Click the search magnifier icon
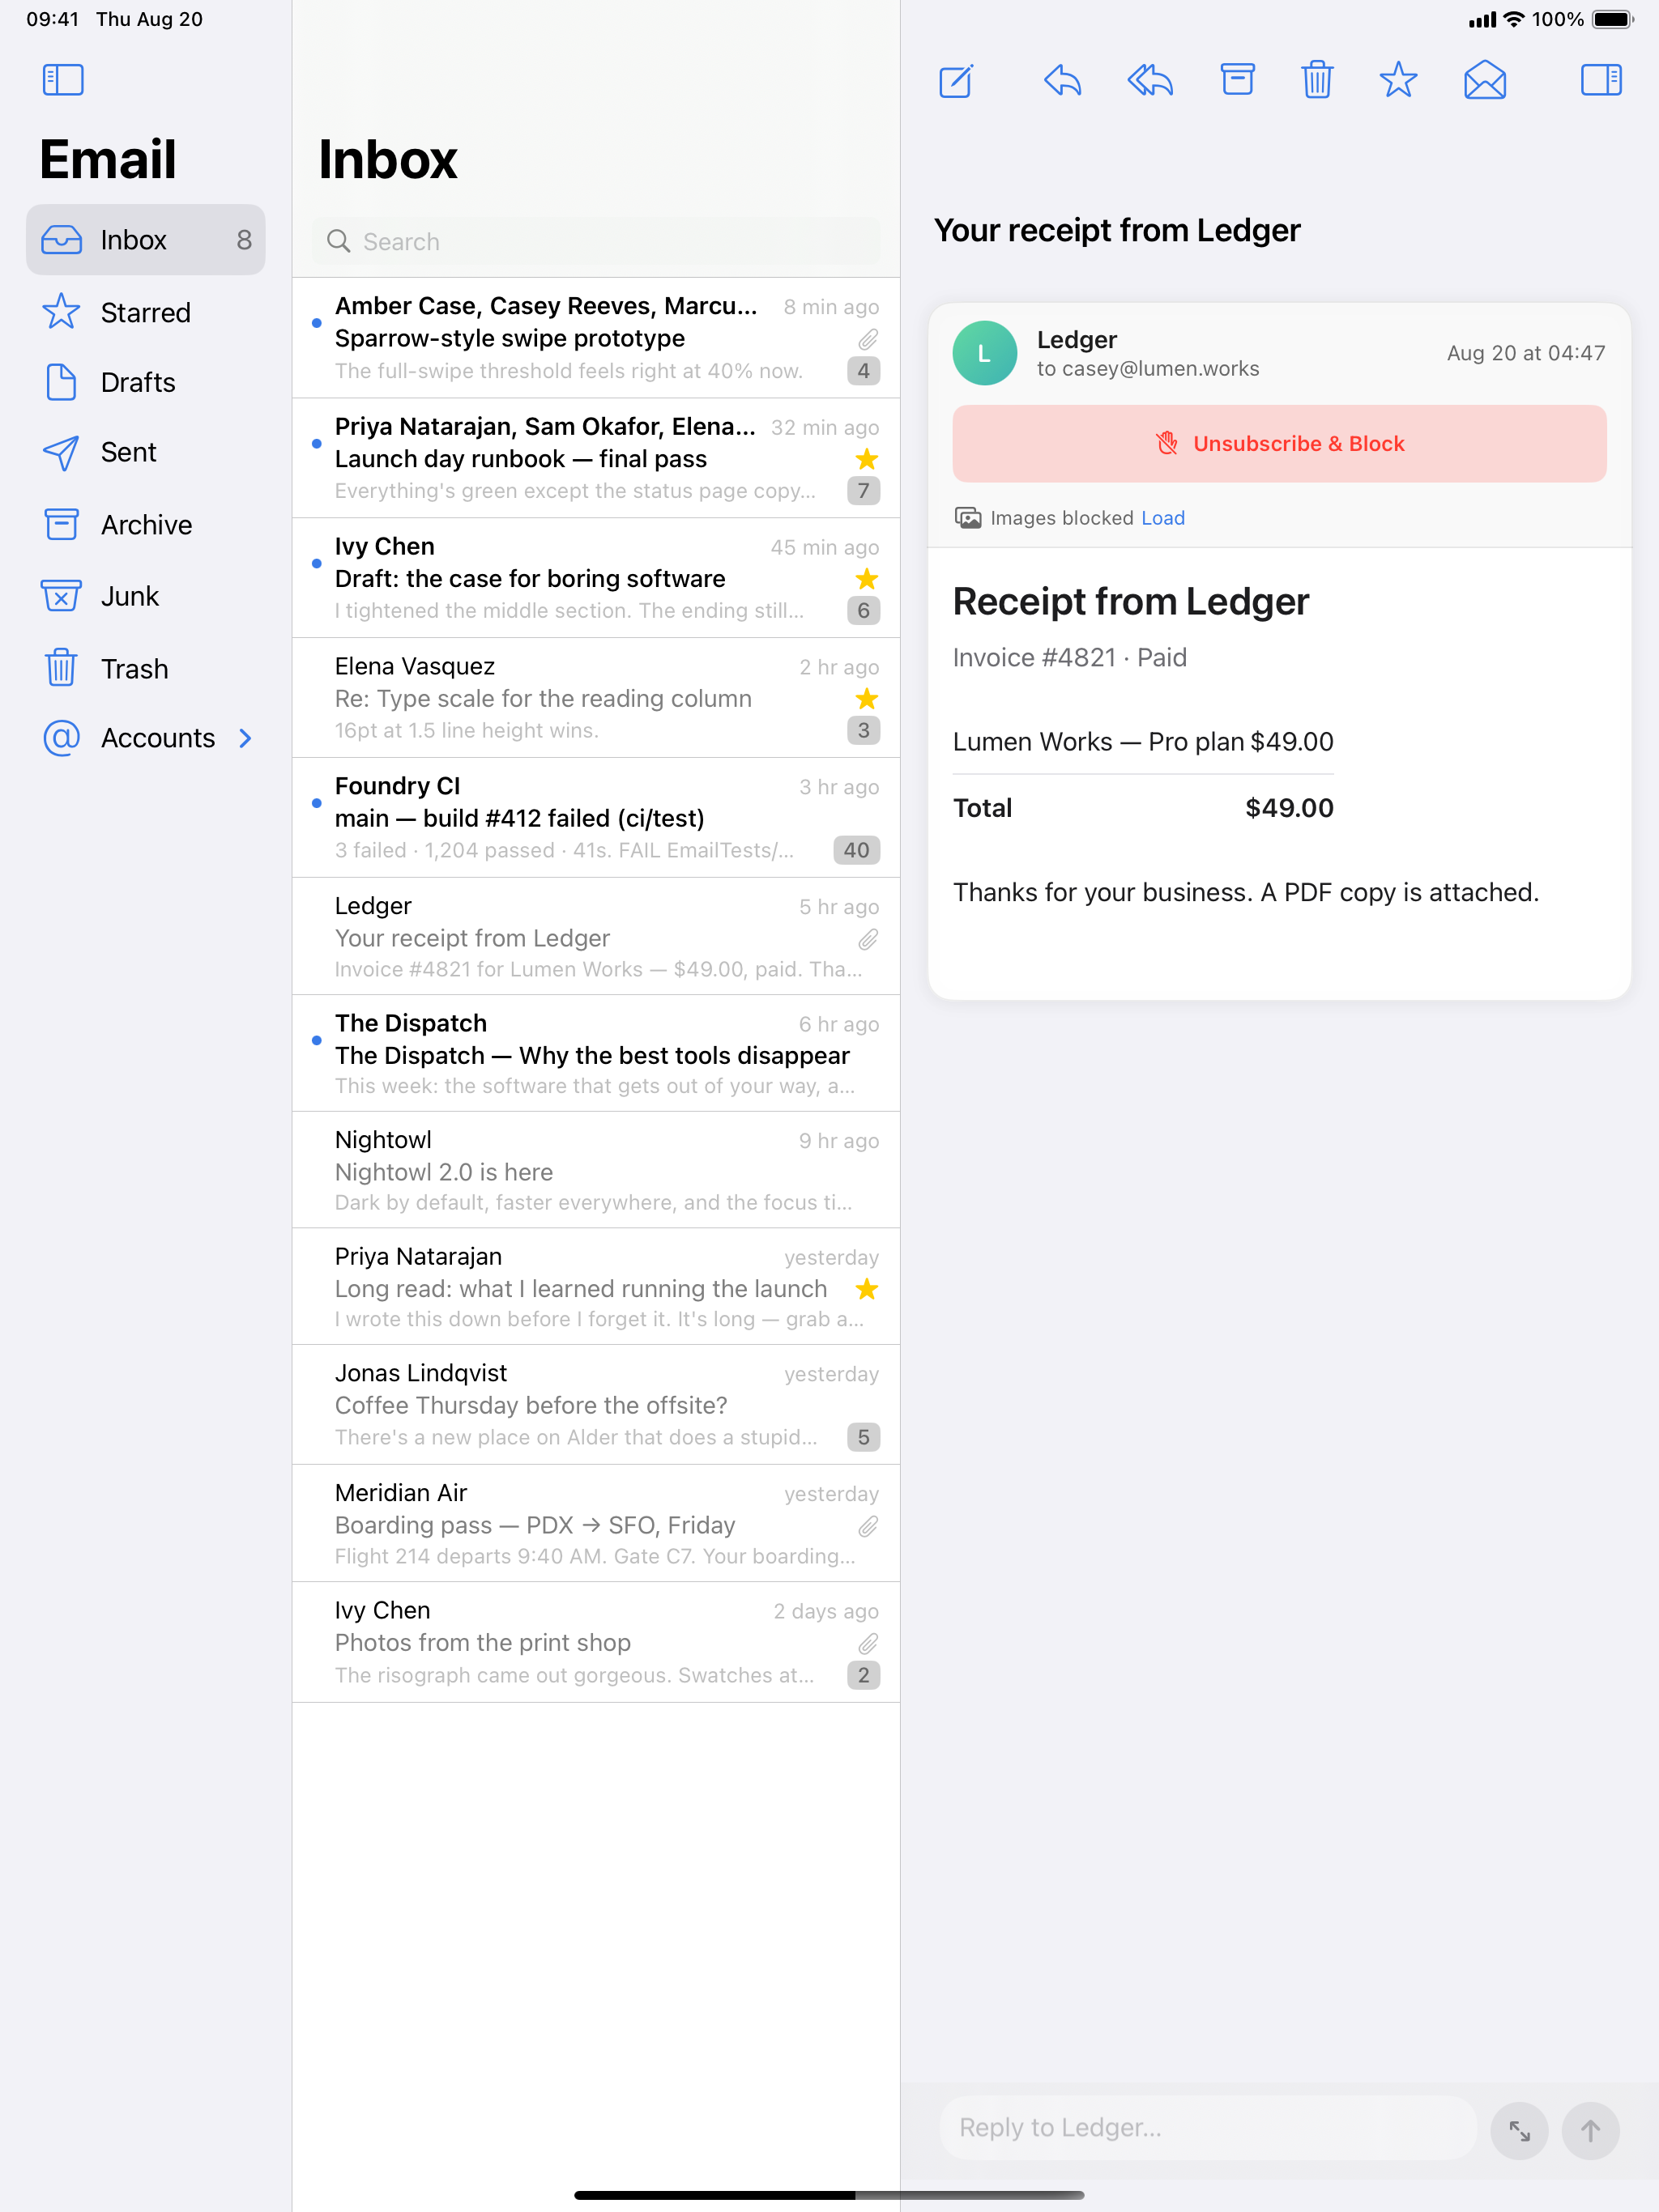 tap(339, 241)
